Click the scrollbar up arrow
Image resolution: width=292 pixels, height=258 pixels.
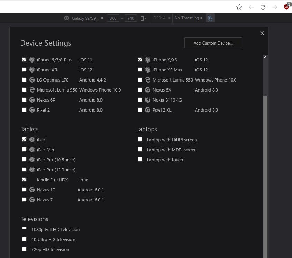[x=265, y=57]
